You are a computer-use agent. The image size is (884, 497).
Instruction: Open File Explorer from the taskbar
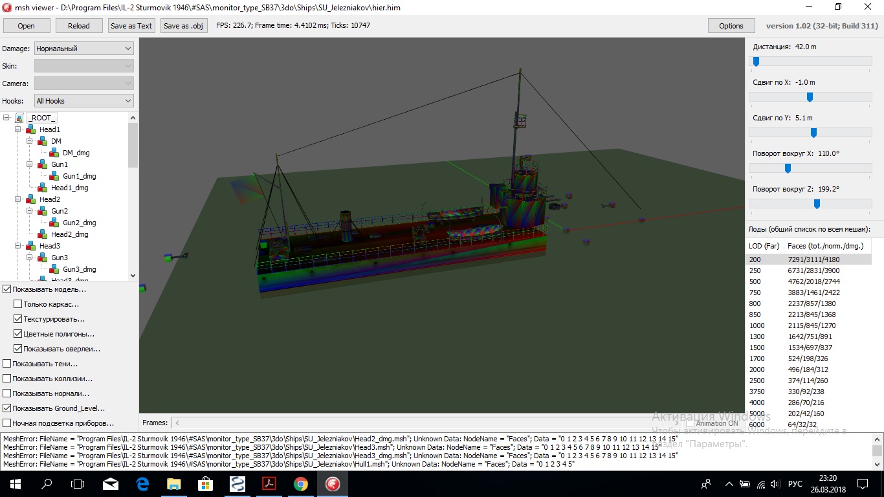[174, 483]
